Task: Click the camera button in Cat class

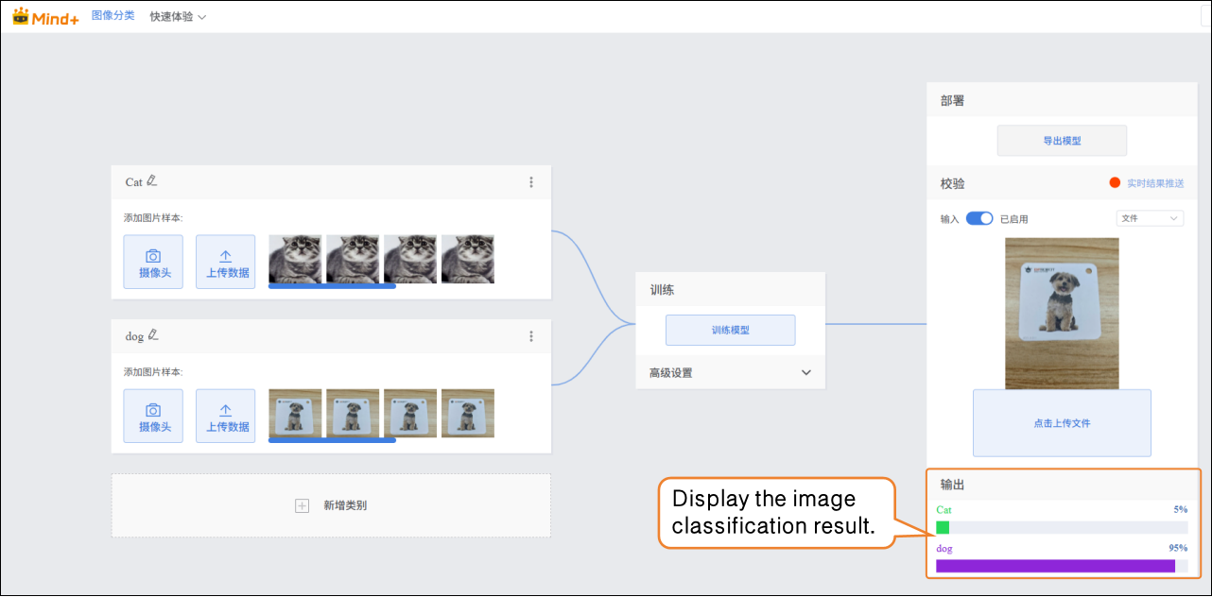Action: [x=153, y=262]
